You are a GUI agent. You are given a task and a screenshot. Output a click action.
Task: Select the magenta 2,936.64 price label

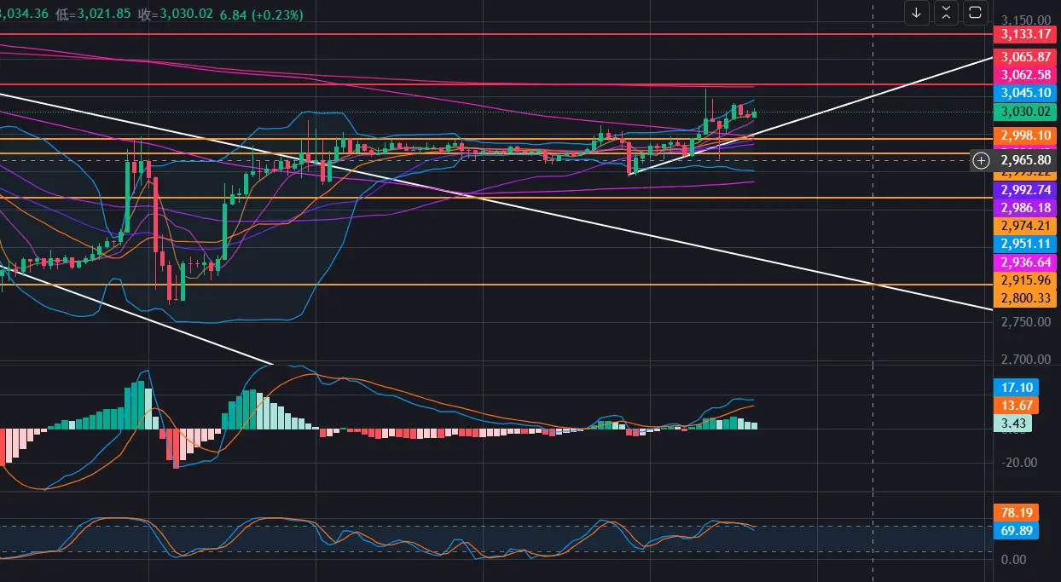coord(1024,262)
